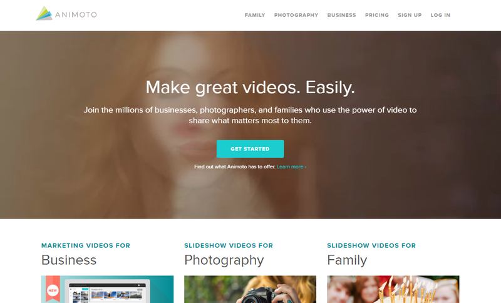Screen dimensions: 501x303
Task: Click the Animoto triangle logo icon
Action: tap(44, 14)
